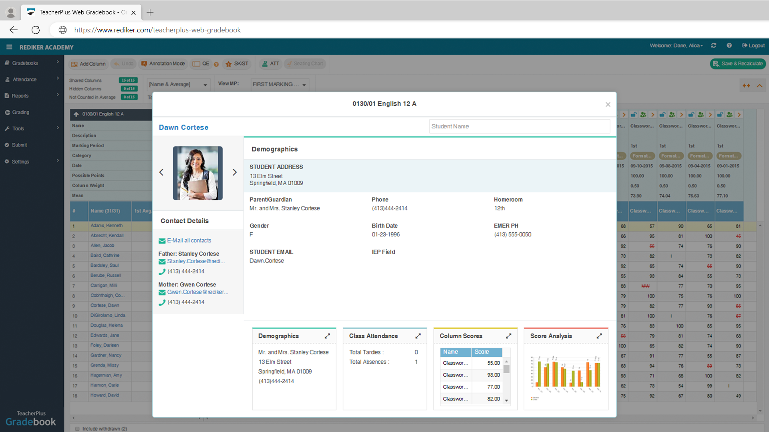Image resolution: width=769 pixels, height=432 pixels.
Task: Click the Column Scores scrollbar thumb
Action: (x=507, y=369)
